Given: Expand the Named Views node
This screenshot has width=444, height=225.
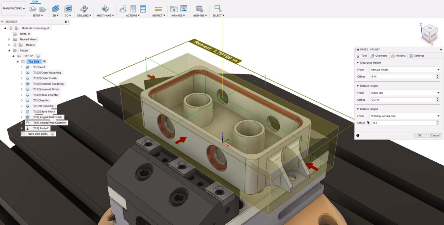Looking at the screenshot, I should tap(9, 39).
